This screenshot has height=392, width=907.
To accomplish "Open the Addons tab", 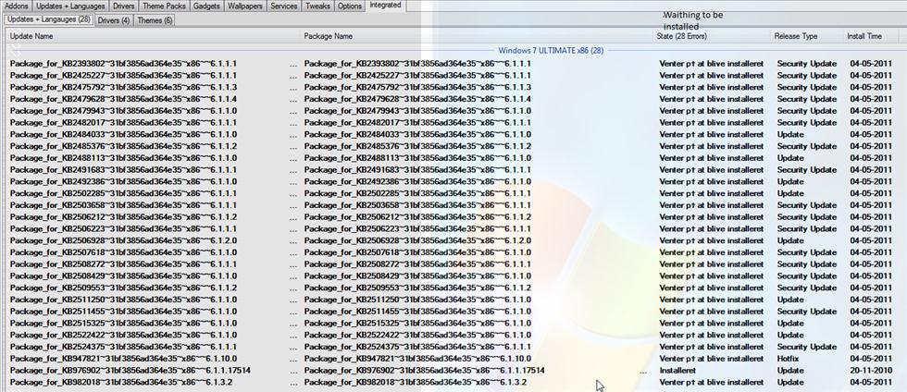I will tap(17, 6).
